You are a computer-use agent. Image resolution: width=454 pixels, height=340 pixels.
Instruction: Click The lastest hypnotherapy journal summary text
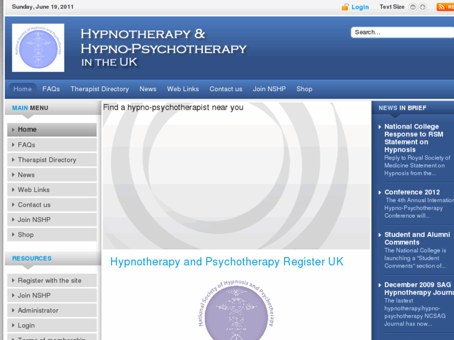click(x=415, y=312)
